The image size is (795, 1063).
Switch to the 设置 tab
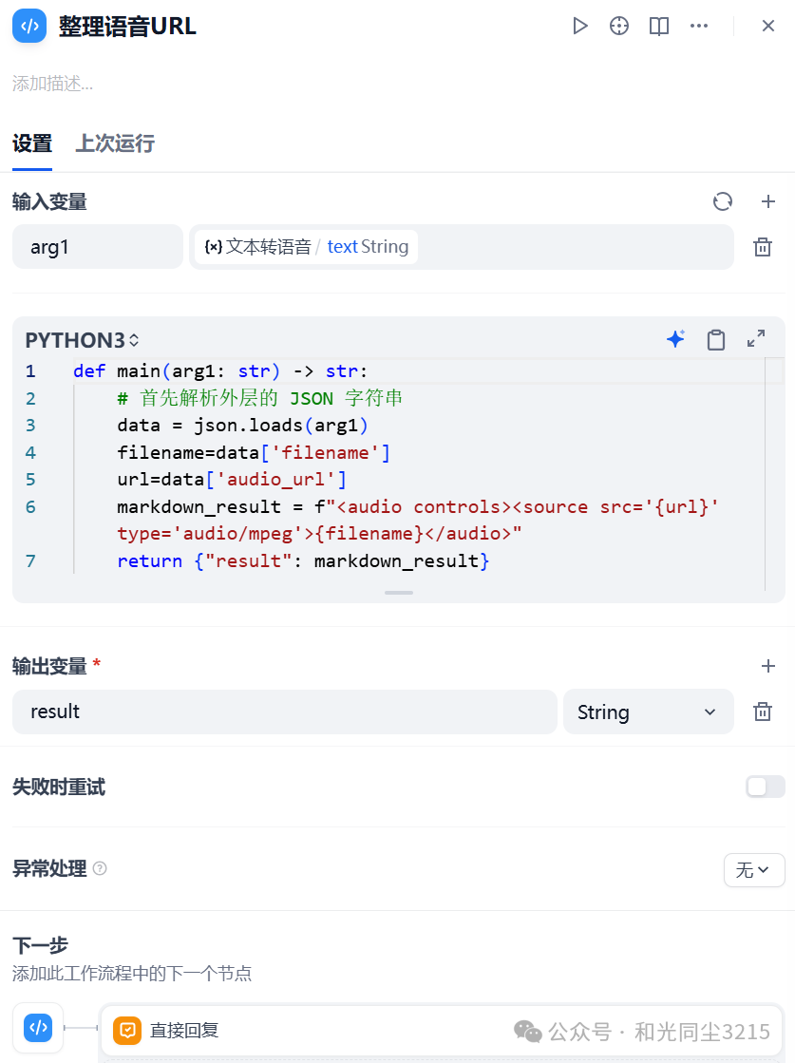[x=32, y=143]
